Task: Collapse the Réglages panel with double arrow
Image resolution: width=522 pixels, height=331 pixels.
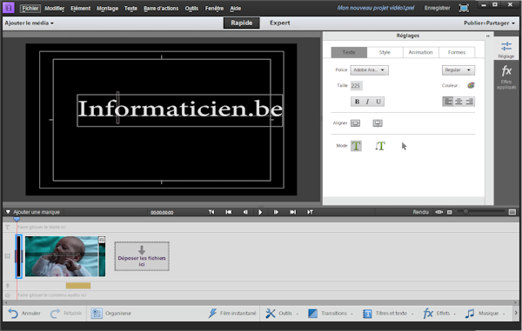Action: point(488,36)
